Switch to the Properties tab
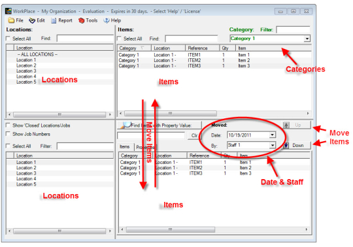Screen dimensions: 353x247 pyautogui.click(x=145, y=147)
